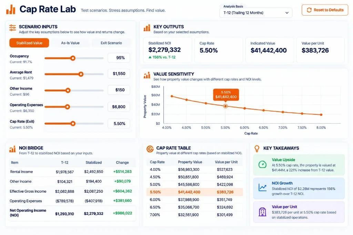Click ($789,578) T-12 operating expenses cell
Screen dimensions: 353x235
[x=64, y=201]
